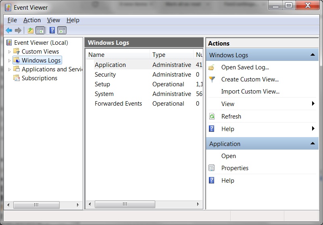This screenshot has width=323, height=225.
Task: Click the Windows Logs folder icon
Action: point(17,60)
